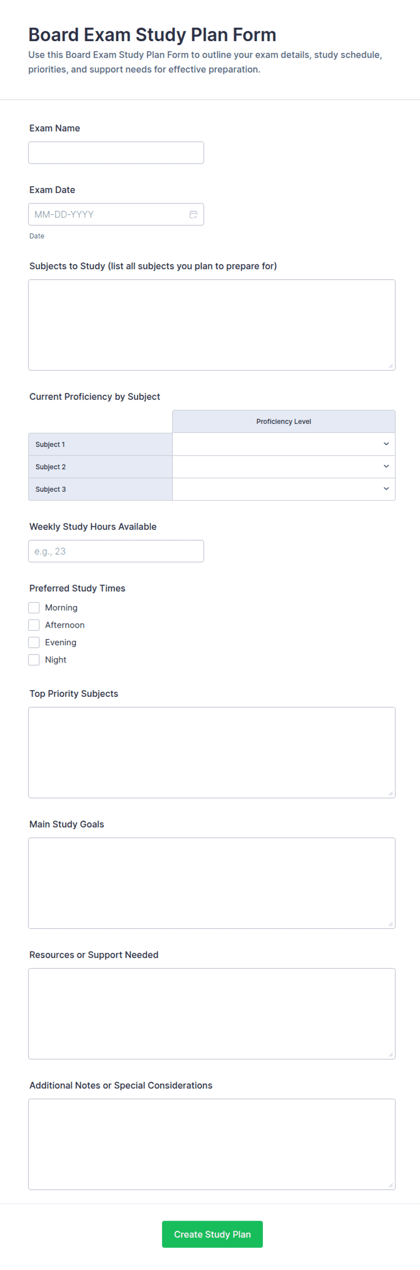The image size is (420, 1270).
Task: Click the Subjects to Study resize handle
Action: 391,365
